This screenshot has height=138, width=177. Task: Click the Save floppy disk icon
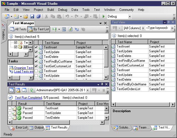click(32, 16)
